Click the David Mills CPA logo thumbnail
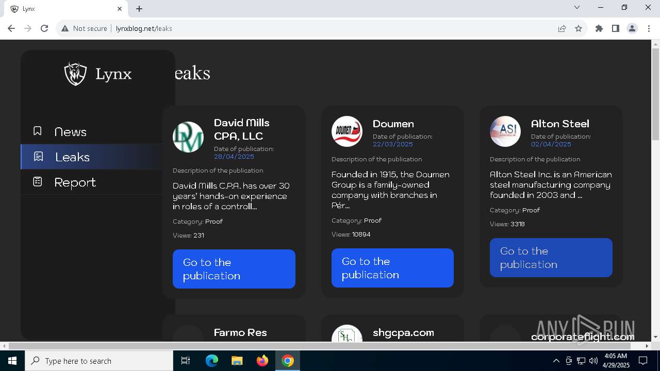Viewport: 660px width, 371px height. [188, 137]
